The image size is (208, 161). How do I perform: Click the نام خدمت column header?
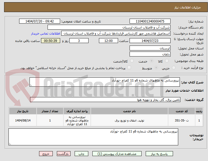click(x=129, y=111)
